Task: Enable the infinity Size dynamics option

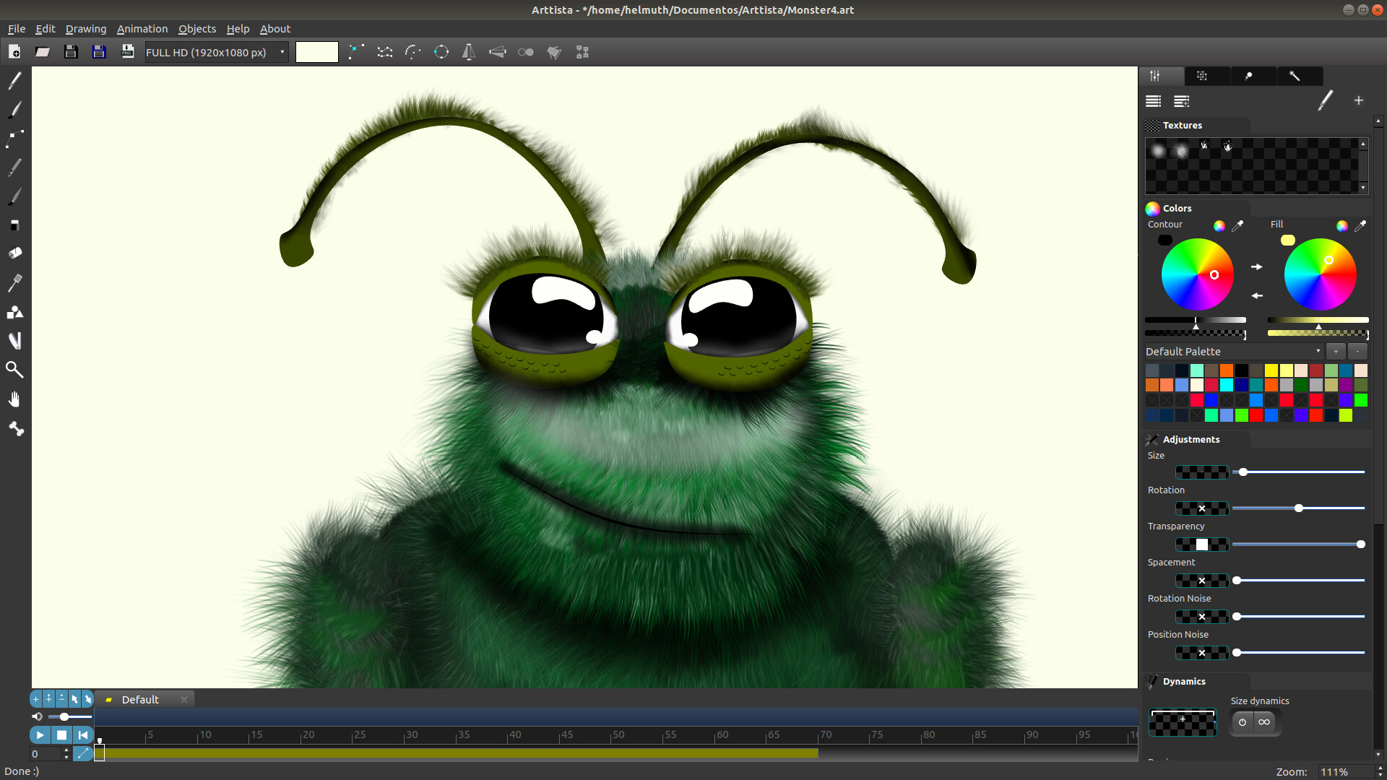Action: tap(1264, 722)
